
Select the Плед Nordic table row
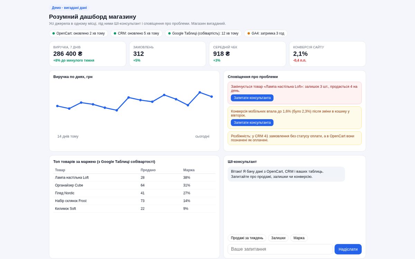point(135,193)
